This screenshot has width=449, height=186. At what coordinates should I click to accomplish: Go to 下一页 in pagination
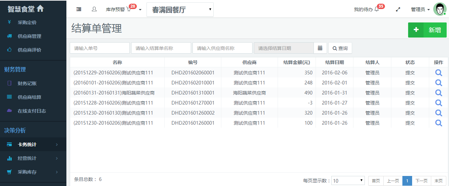pos(421,181)
